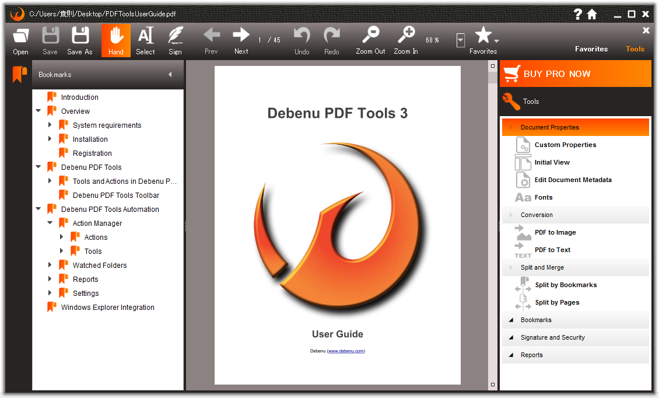Screen dimensions: 659x398
Task: Click the BUY PRO NOW button
Action: click(576, 74)
